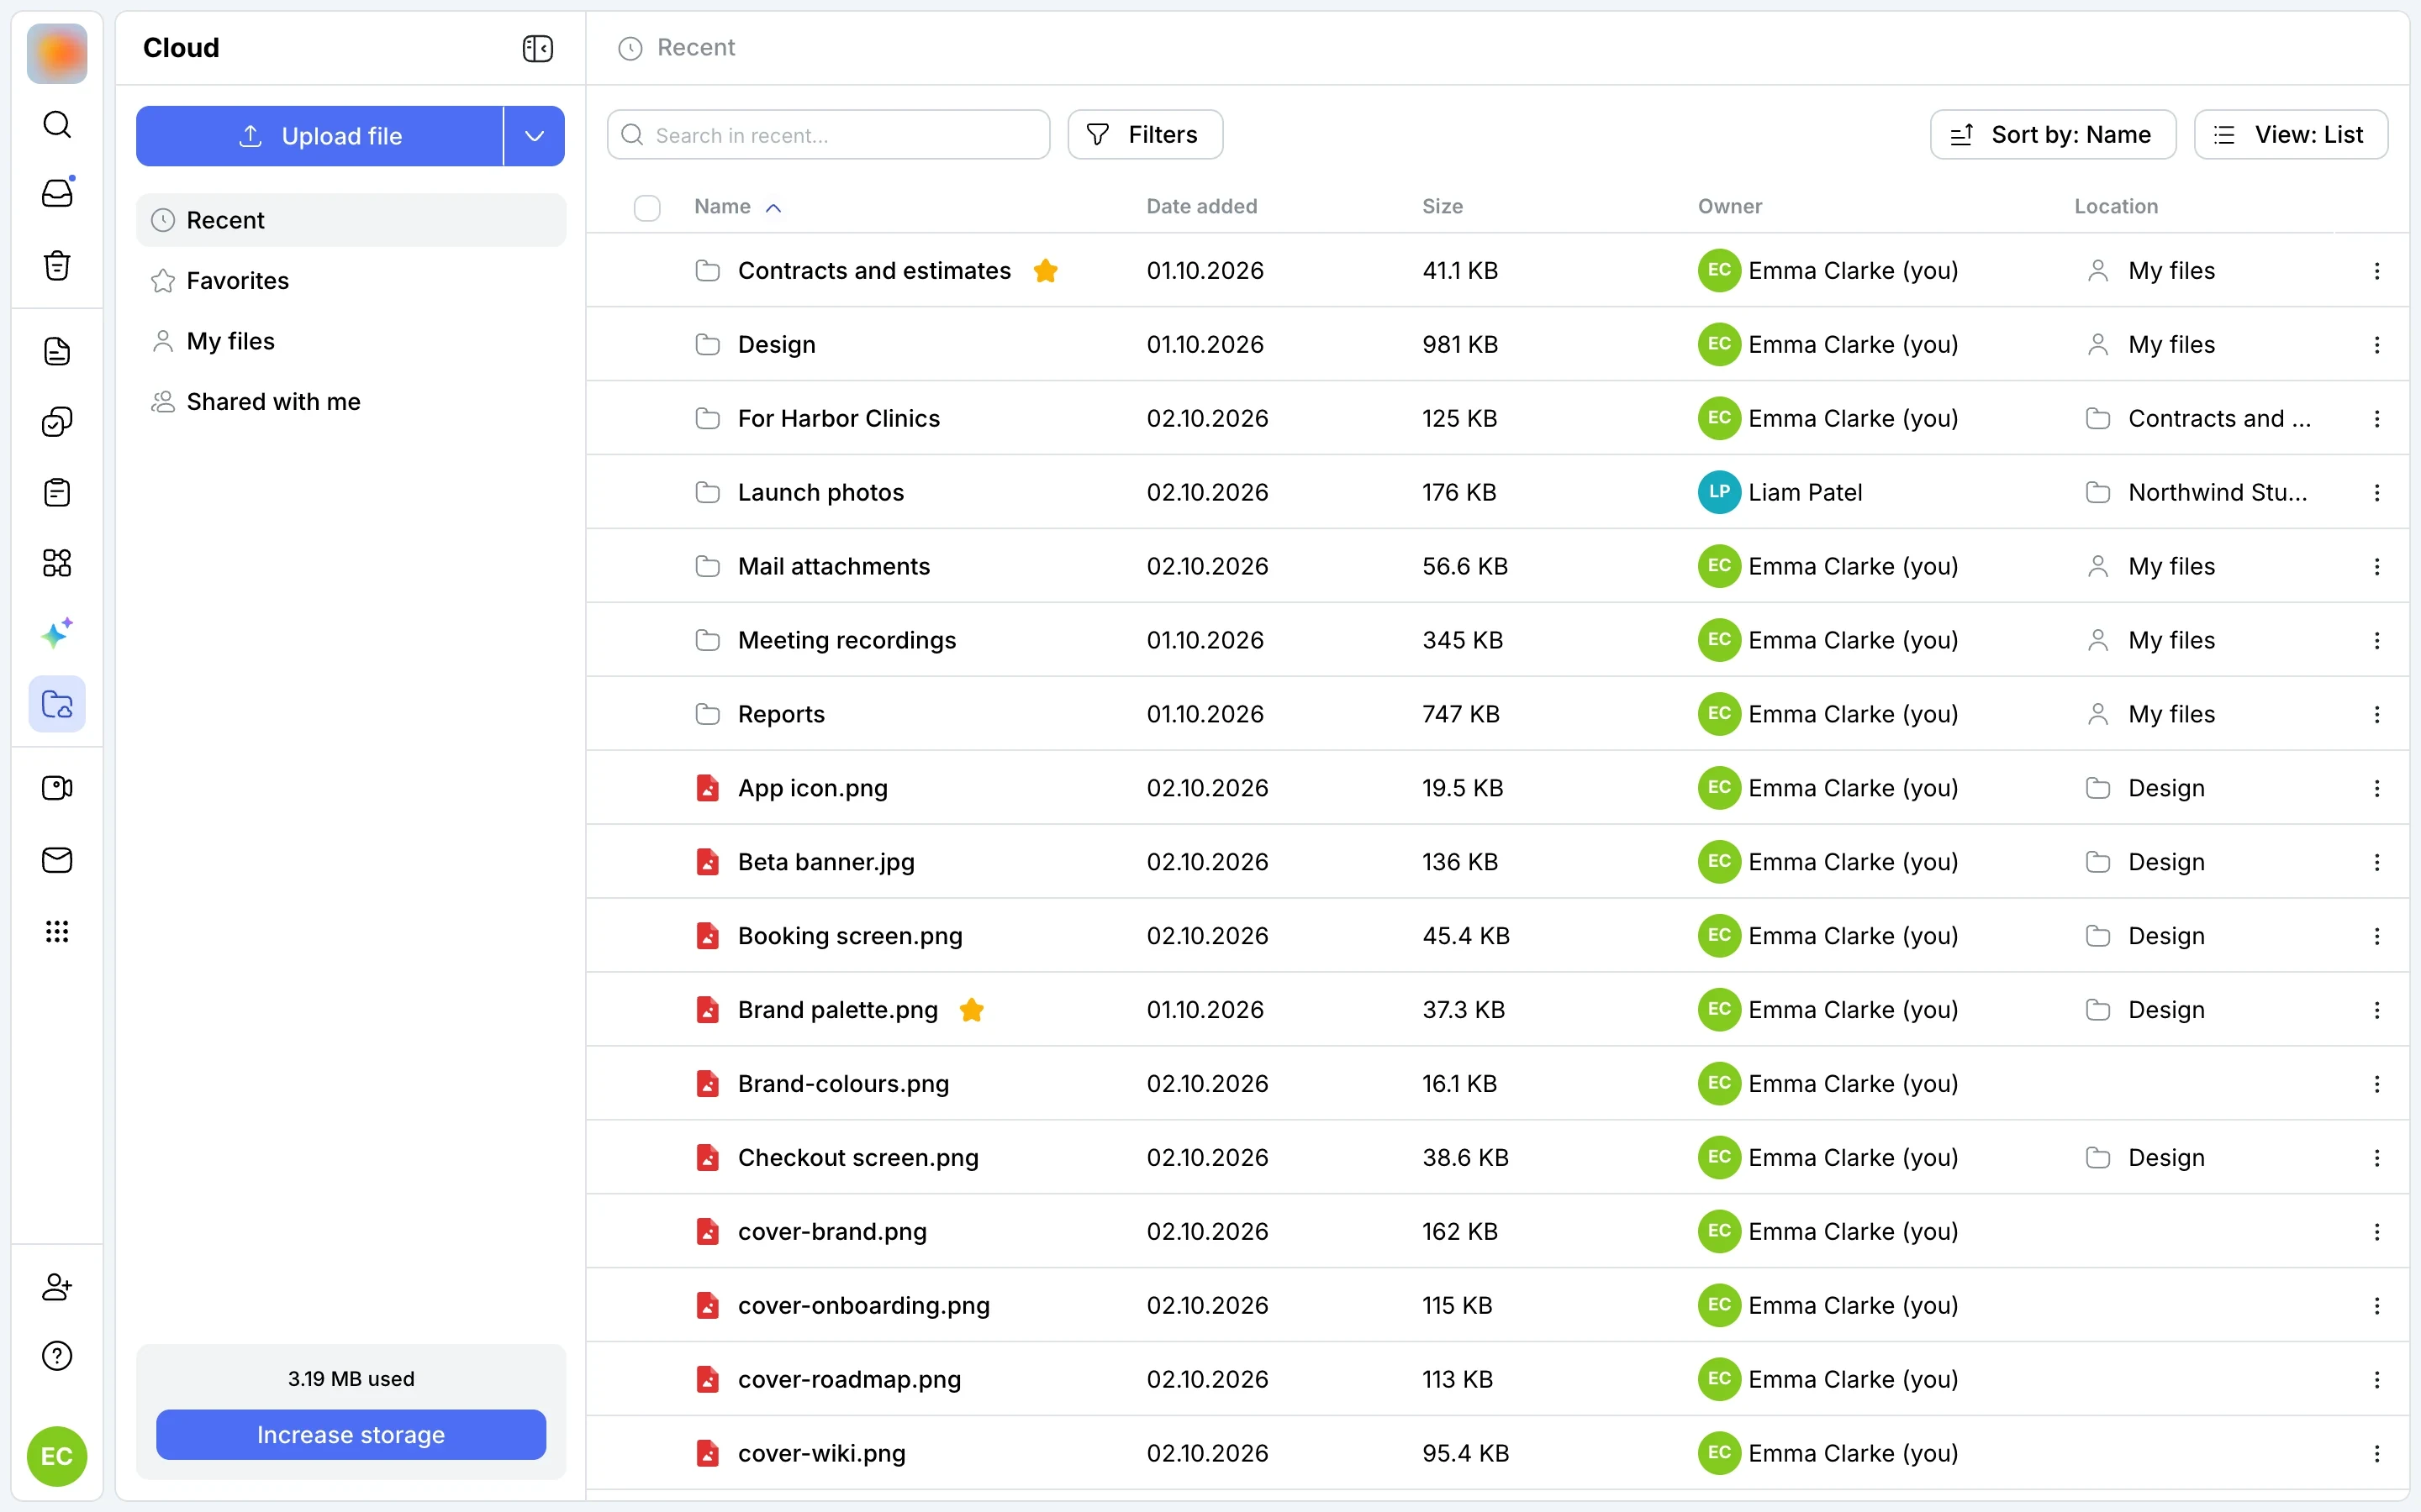Viewport: 2421px width, 1512px height.
Task: Open more options for Reports folder row
Action: pyautogui.click(x=2376, y=714)
